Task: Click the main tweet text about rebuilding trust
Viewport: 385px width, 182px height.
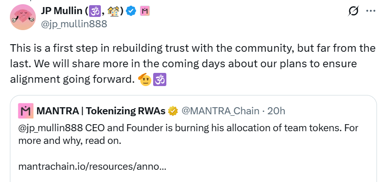Action: tap(193, 63)
